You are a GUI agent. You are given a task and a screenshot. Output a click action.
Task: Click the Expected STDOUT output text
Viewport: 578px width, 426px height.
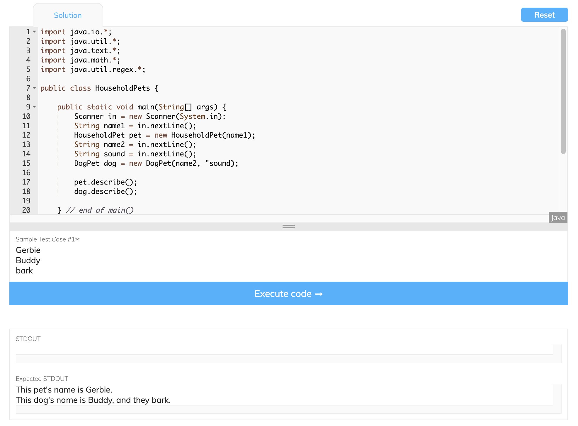click(x=93, y=395)
